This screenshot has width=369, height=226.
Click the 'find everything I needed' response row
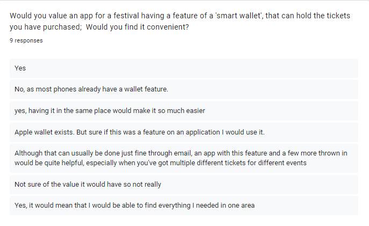[x=184, y=205]
